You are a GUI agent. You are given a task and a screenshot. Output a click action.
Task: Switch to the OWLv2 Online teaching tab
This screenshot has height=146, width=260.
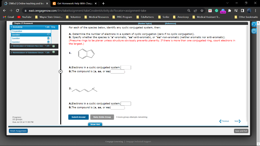pos(26,4)
